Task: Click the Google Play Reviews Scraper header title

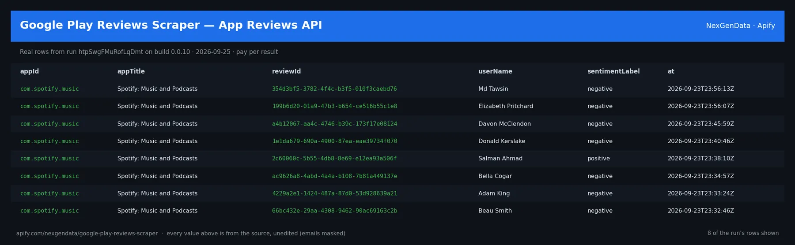Action: (171, 25)
